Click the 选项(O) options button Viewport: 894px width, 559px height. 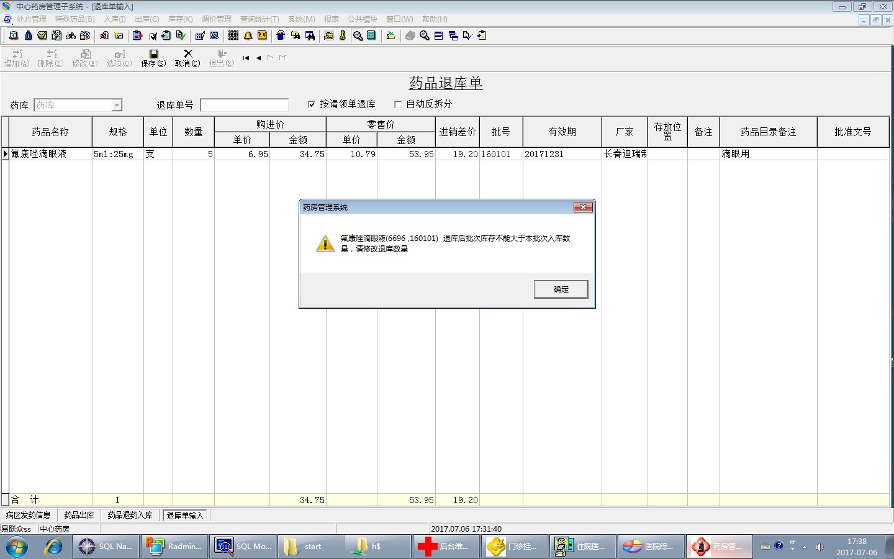[x=119, y=58]
